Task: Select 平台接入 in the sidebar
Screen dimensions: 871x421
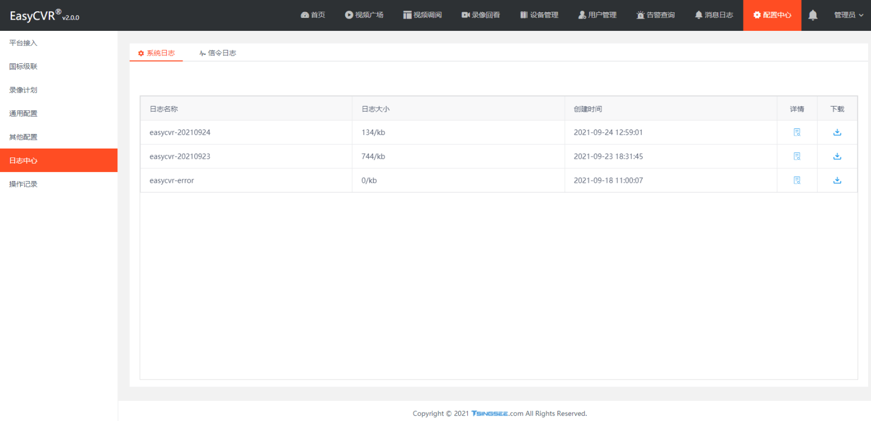Action: (24, 43)
